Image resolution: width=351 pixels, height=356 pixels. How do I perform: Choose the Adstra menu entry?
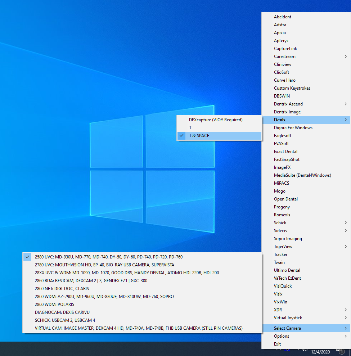[306, 25]
